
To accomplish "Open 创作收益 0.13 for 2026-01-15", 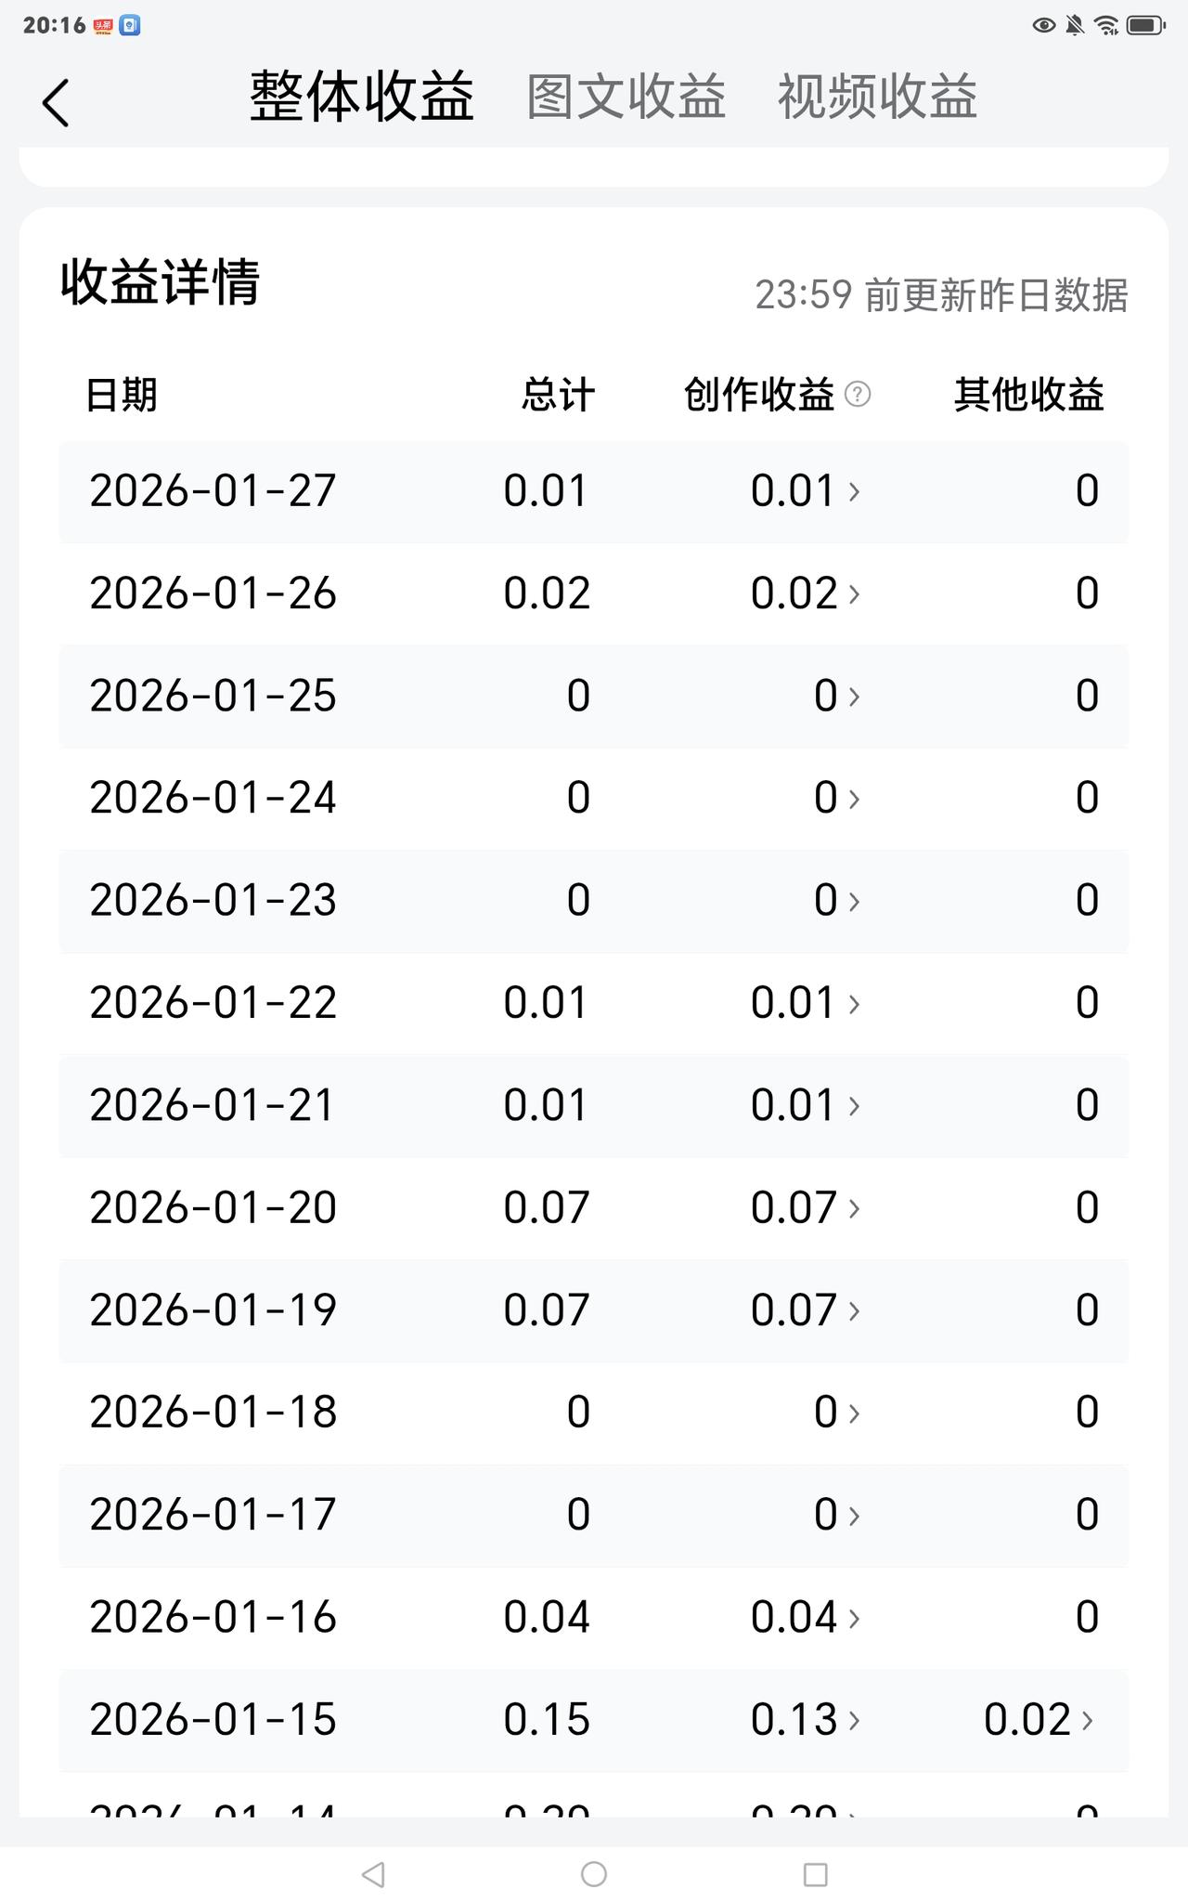I will tap(806, 1720).
